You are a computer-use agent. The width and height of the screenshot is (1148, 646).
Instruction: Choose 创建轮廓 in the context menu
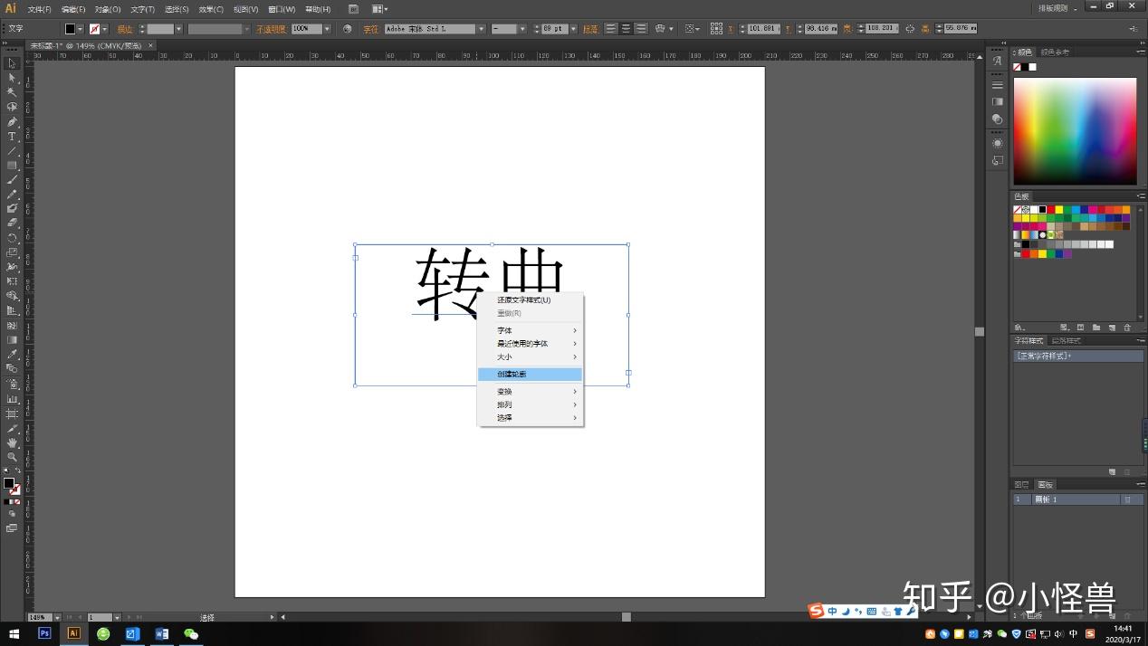coord(531,375)
